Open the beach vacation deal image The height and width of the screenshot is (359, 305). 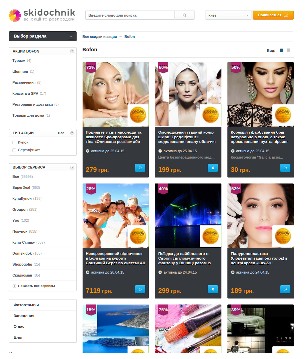pos(116,216)
